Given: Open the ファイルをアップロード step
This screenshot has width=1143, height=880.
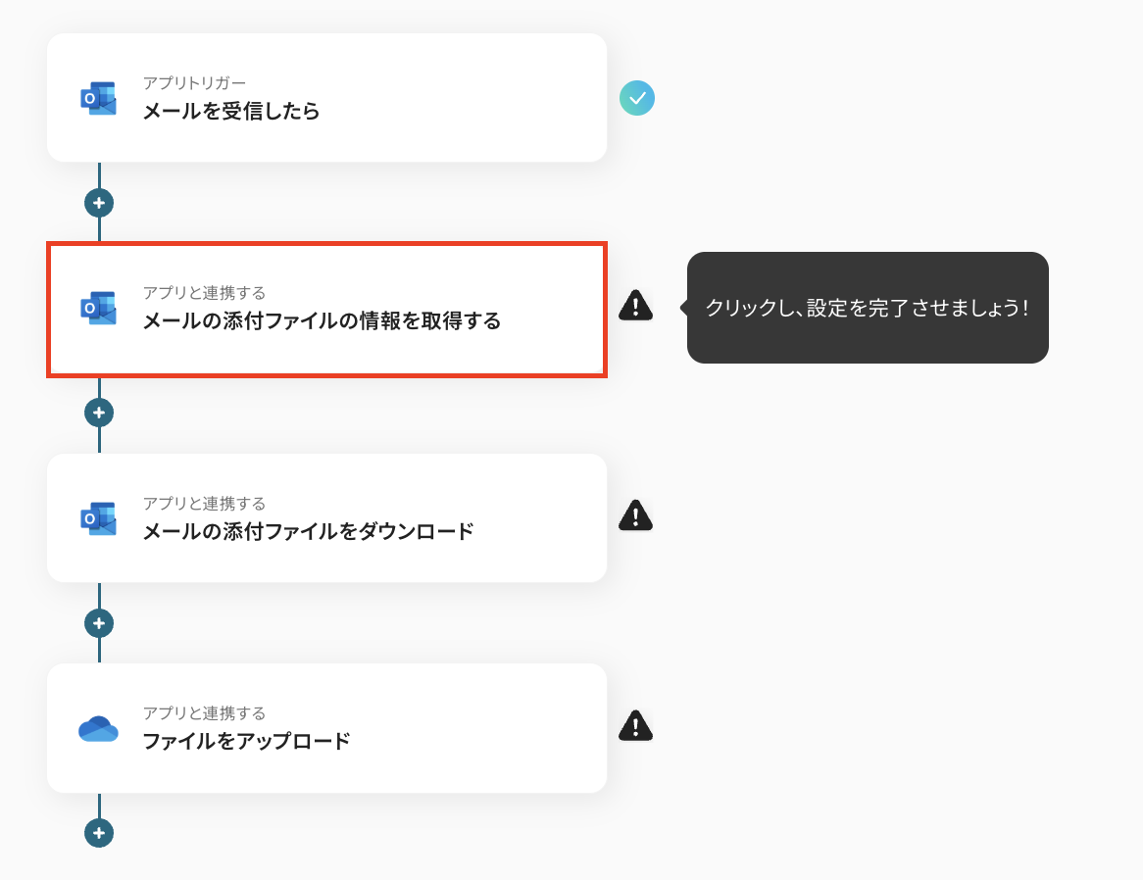Looking at the screenshot, I should point(326,728).
